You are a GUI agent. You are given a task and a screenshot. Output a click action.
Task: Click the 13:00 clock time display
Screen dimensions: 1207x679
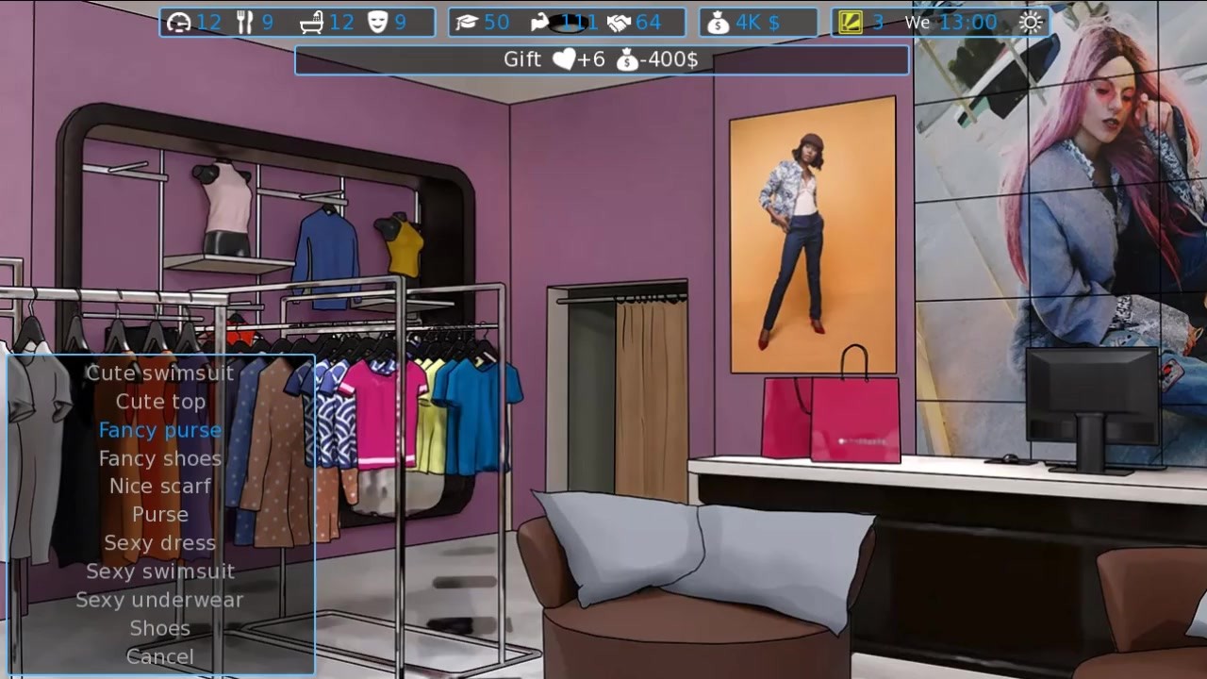point(968,23)
